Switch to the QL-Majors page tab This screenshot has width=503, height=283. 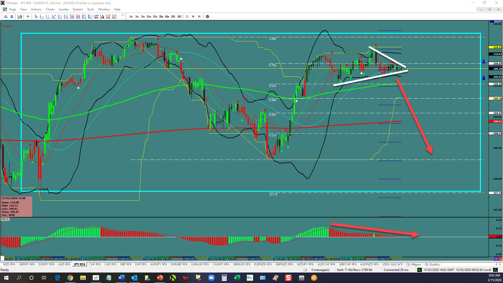pyautogui.click(x=413, y=264)
